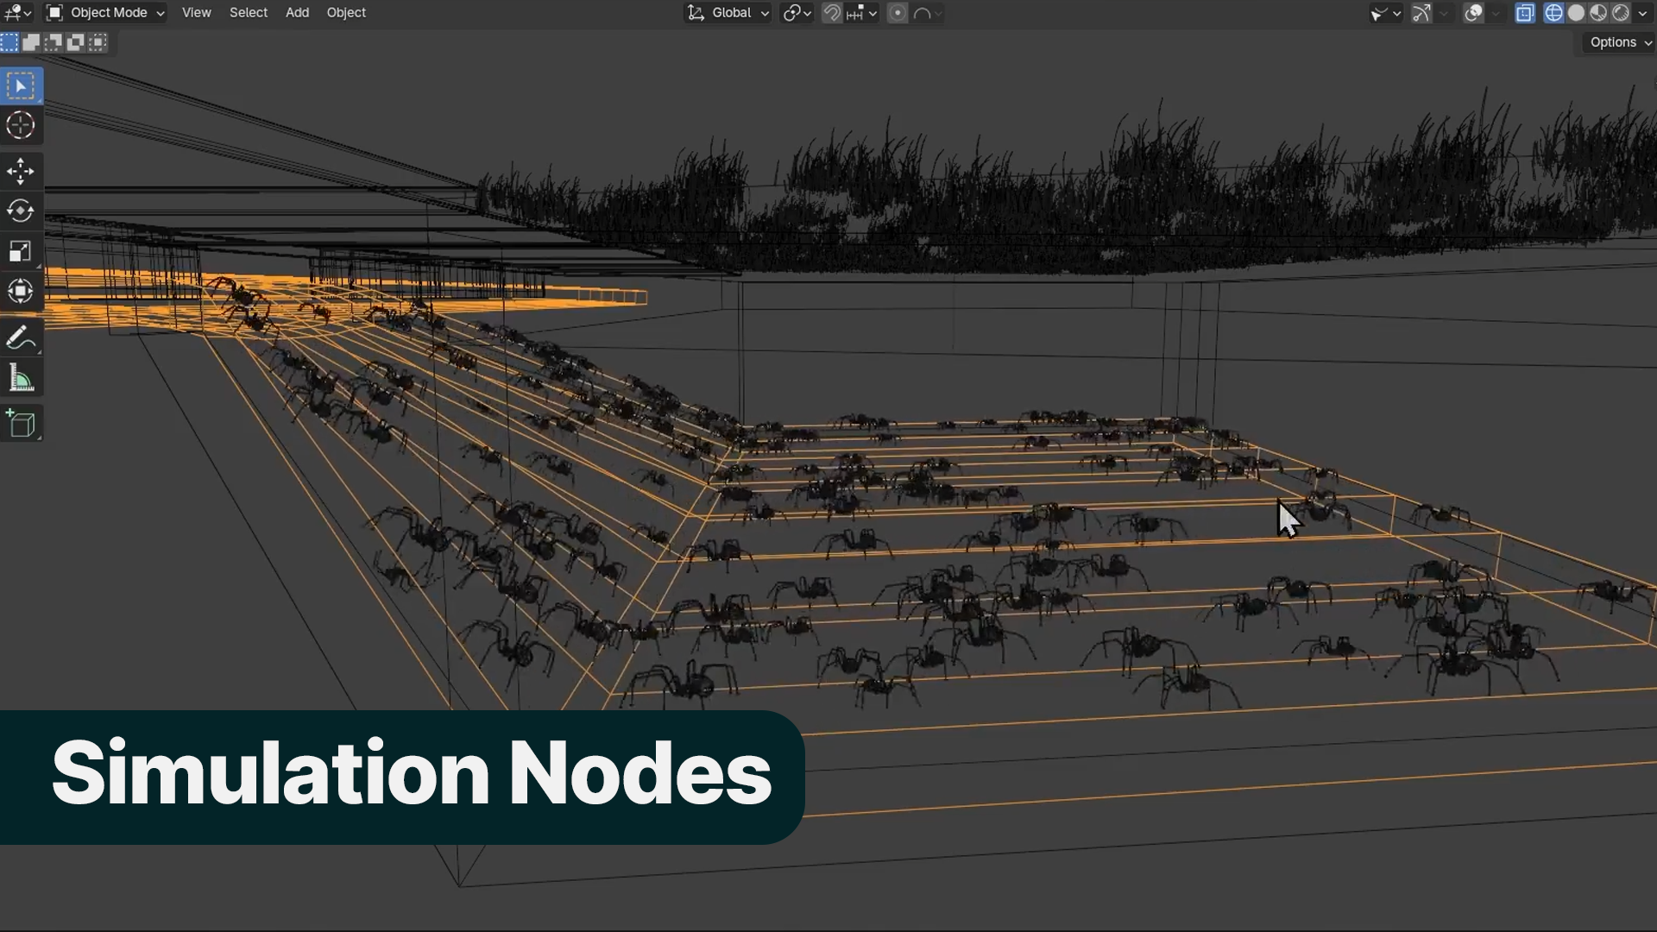The image size is (1657, 932).
Task: Switch to rendered viewport shading
Action: (x=1621, y=13)
